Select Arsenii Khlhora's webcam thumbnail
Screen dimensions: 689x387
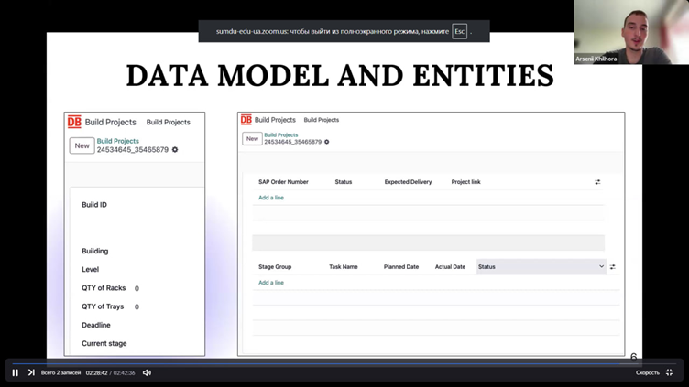point(631,32)
